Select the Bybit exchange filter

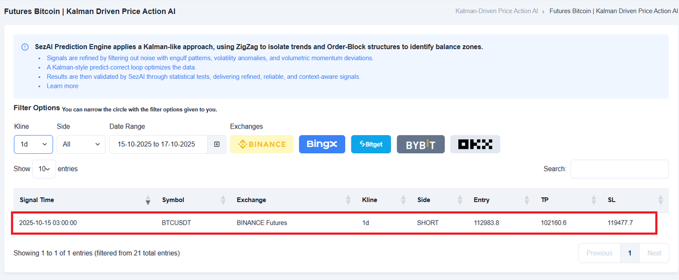tap(420, 144)
